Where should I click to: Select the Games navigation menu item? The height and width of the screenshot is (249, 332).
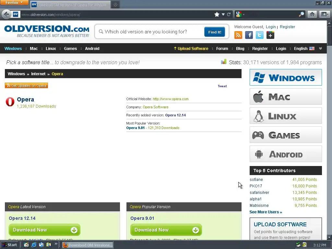[70, 49]
